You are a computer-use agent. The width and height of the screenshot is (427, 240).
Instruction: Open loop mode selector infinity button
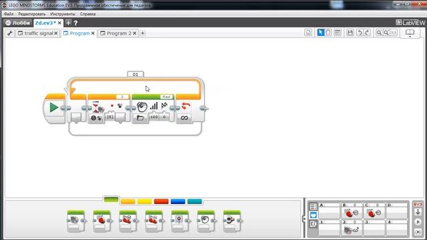coord(184,118)
